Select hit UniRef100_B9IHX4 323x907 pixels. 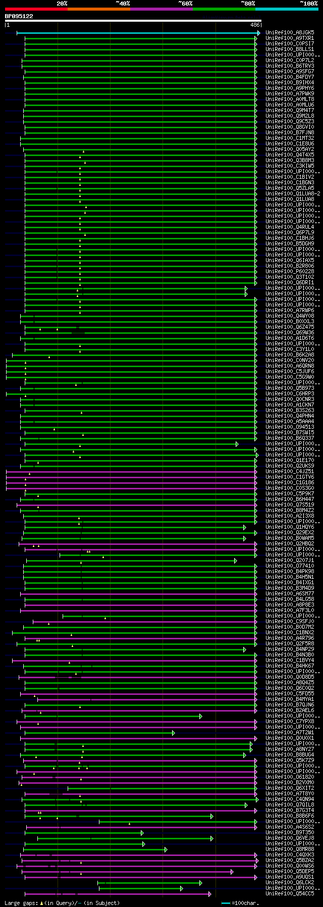click(290, 83)
